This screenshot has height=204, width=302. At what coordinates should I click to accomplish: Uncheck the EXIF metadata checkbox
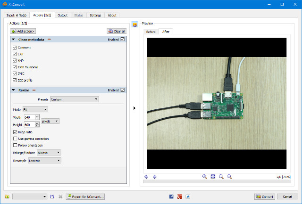click(x=15, y=54)
